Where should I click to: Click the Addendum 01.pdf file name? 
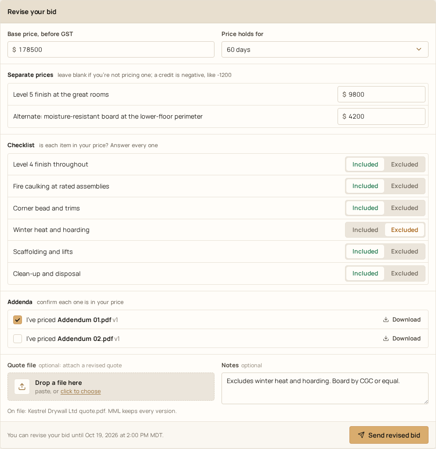point(84,320)
